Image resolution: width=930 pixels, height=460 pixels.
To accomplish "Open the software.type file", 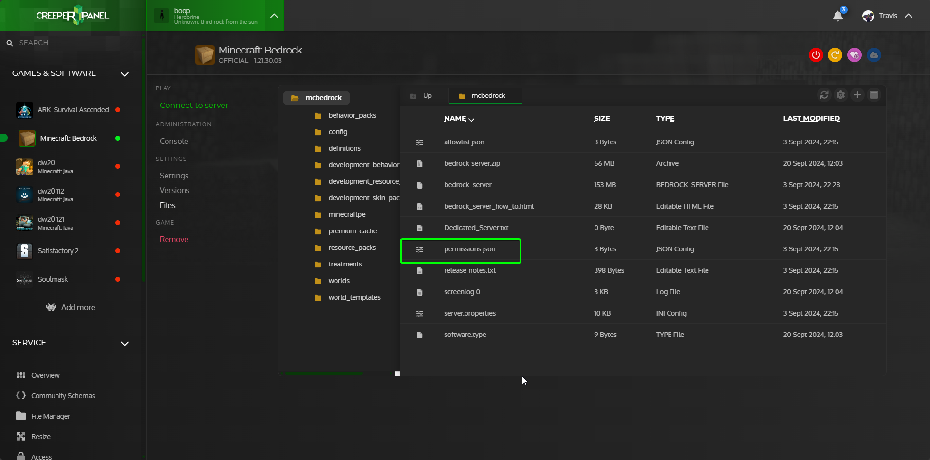I will [465, 335].
